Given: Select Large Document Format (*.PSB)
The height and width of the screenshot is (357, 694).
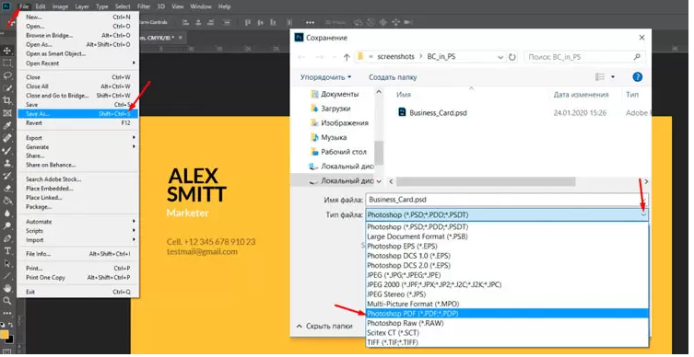Looking at the screenshot, I should 507,236.
